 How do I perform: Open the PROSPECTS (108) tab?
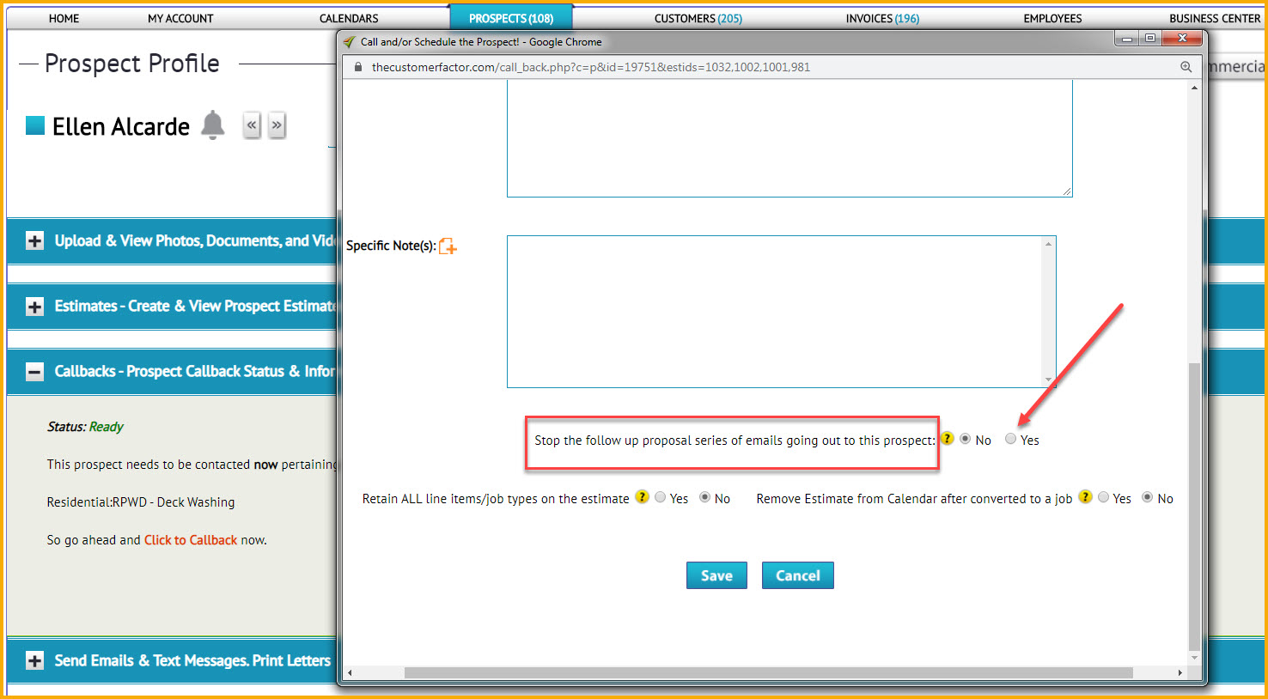511,18
